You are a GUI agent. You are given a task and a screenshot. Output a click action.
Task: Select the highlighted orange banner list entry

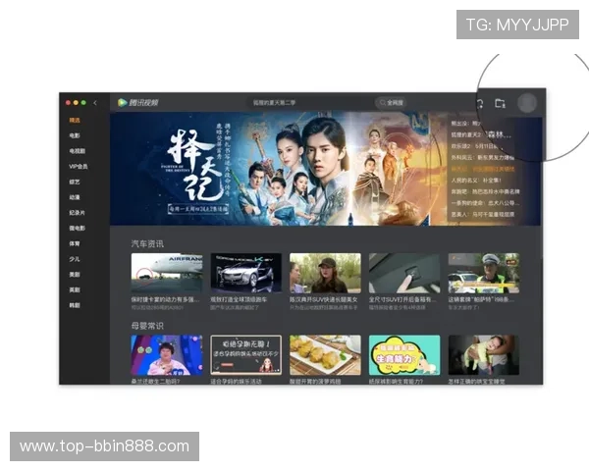click(483, 169)
